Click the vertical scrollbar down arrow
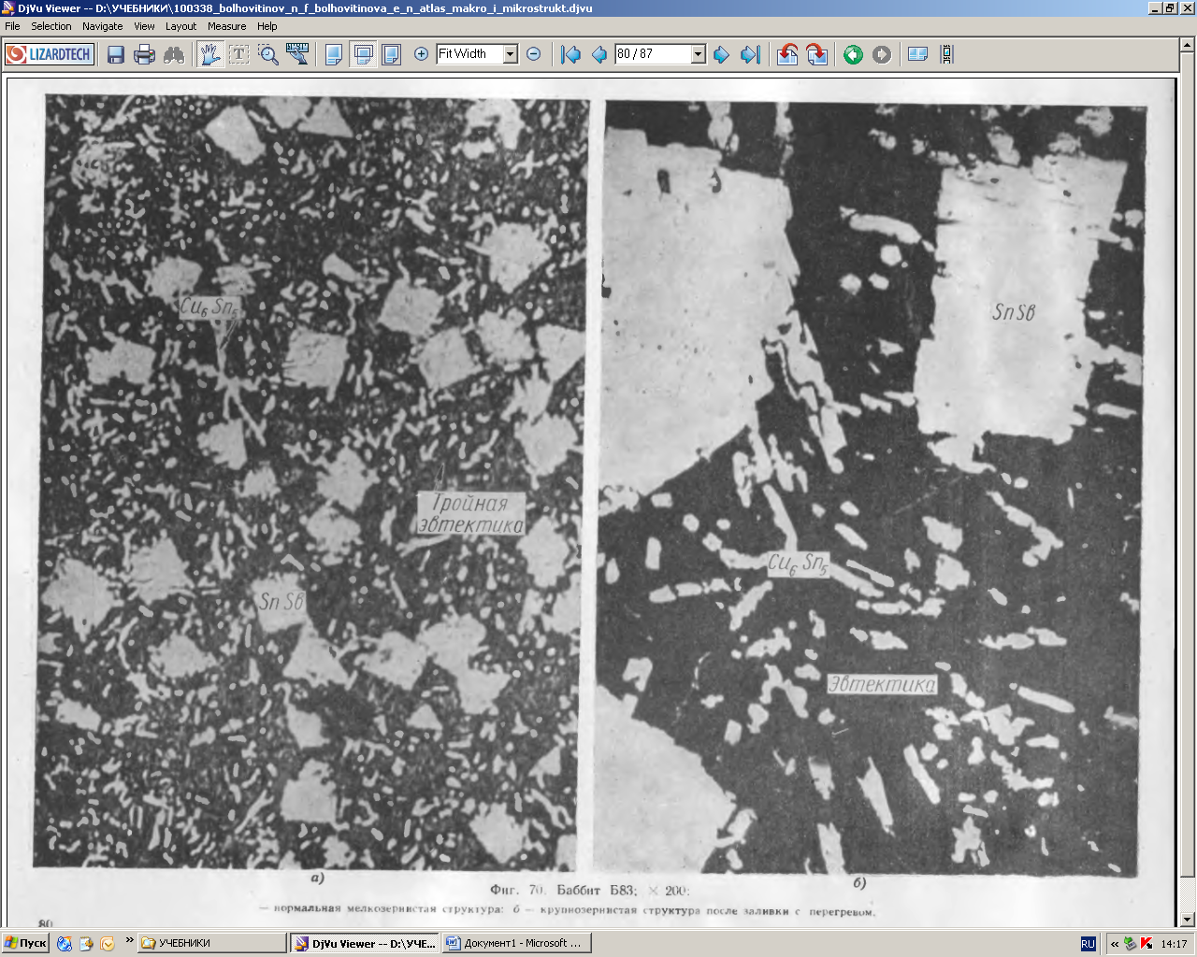This screenshot has width=1197, height=957. pos(1188,919)
